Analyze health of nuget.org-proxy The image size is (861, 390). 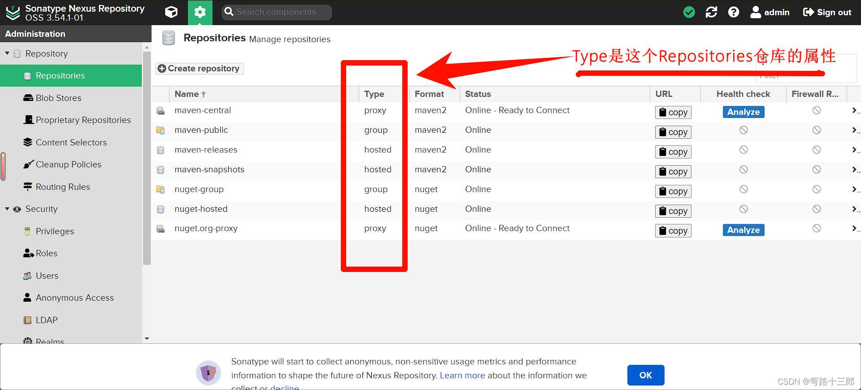tap(744, 230)
